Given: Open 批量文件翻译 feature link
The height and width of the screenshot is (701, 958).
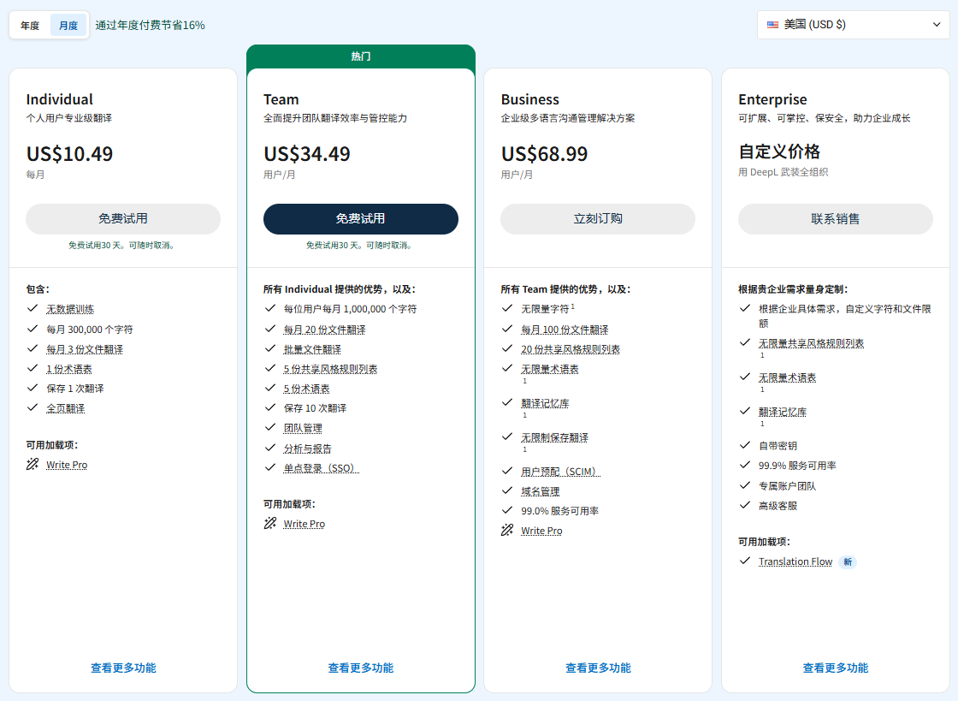Looking at the screenshot, I should click(x=312, y=349).
